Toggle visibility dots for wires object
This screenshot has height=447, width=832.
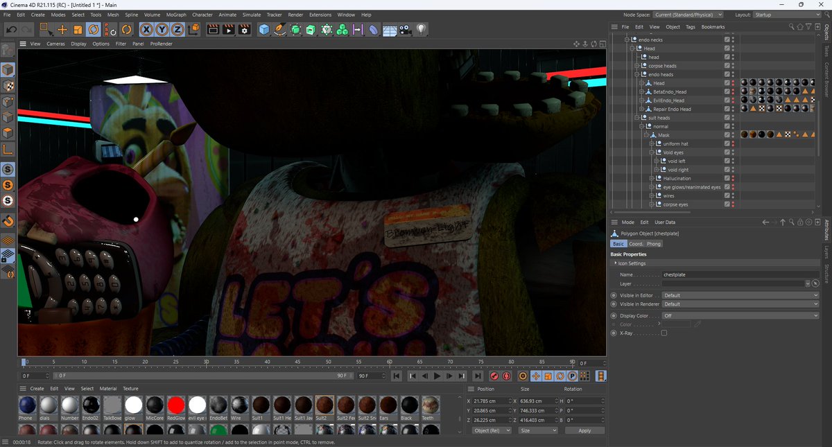click(x=734, y=195)
